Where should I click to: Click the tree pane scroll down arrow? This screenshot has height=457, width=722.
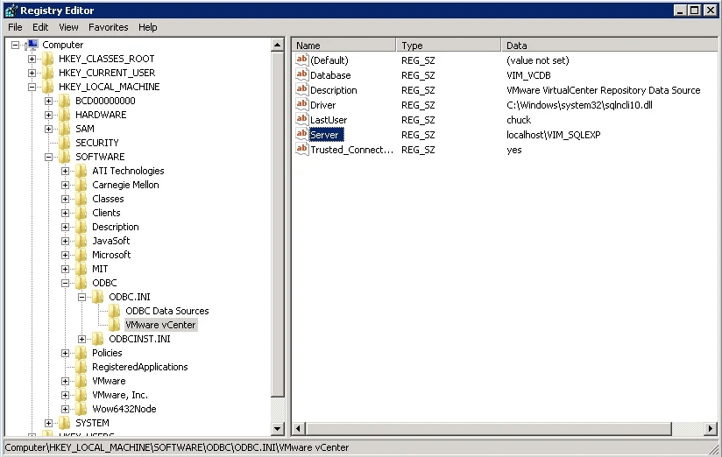click(x=277, y=428)
